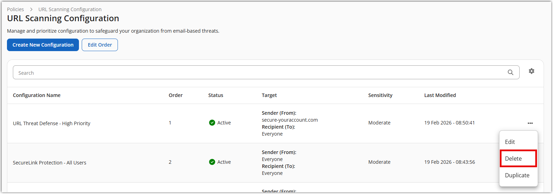Go to Policies via the breadcrumb
This screenshot has height=194, width=553.
point(15,9)
